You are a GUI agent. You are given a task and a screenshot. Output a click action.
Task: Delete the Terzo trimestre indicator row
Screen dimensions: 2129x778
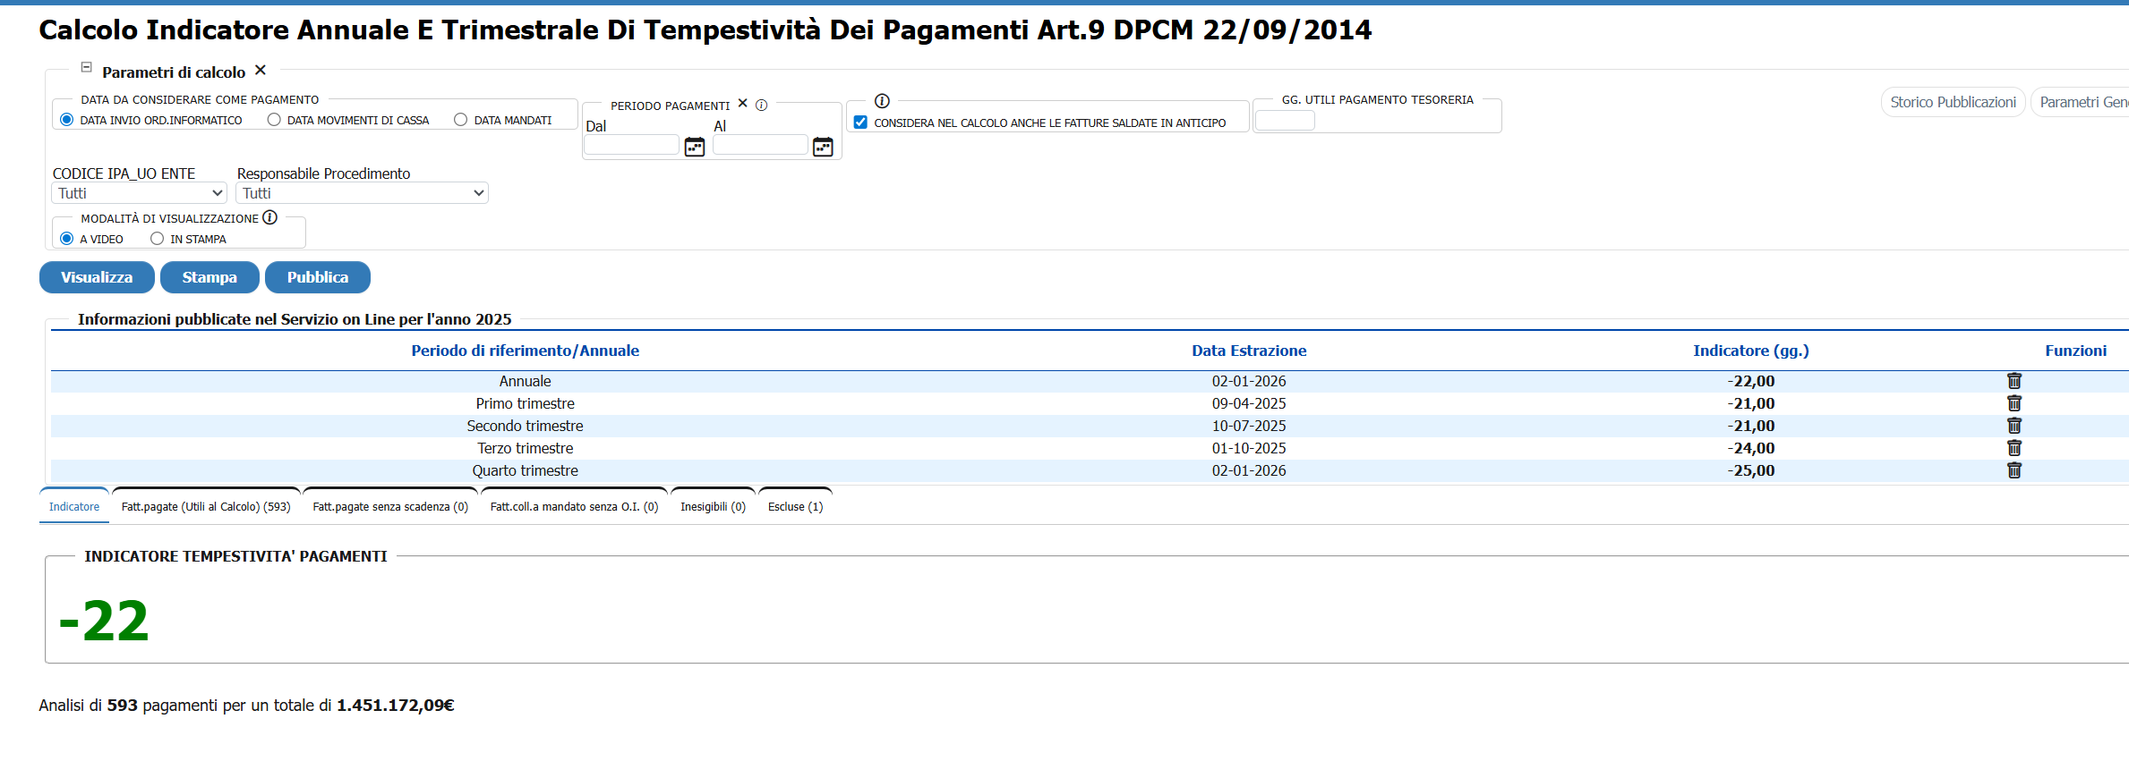coord(2014,448)
